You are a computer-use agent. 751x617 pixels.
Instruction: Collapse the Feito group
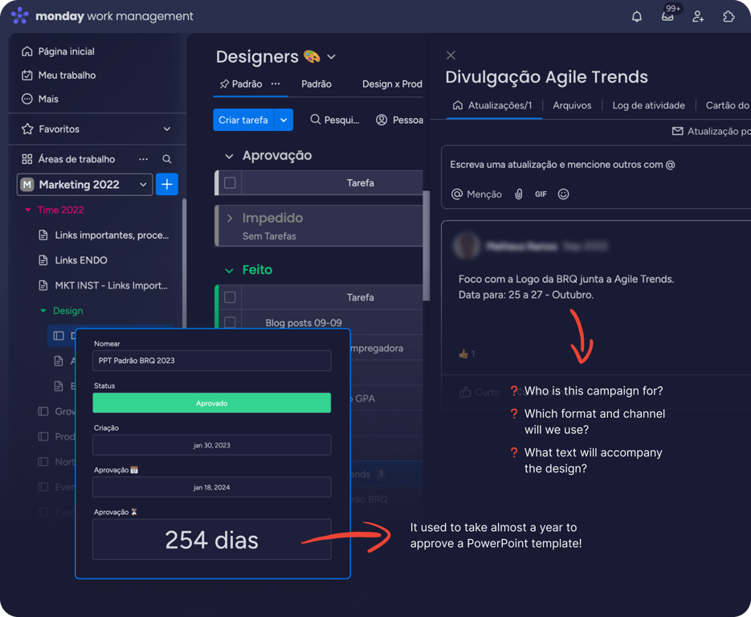tap(230, 271)
